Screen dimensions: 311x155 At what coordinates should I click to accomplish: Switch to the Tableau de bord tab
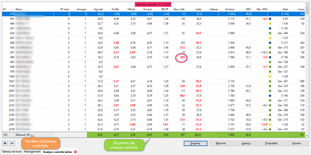[12, 152]
